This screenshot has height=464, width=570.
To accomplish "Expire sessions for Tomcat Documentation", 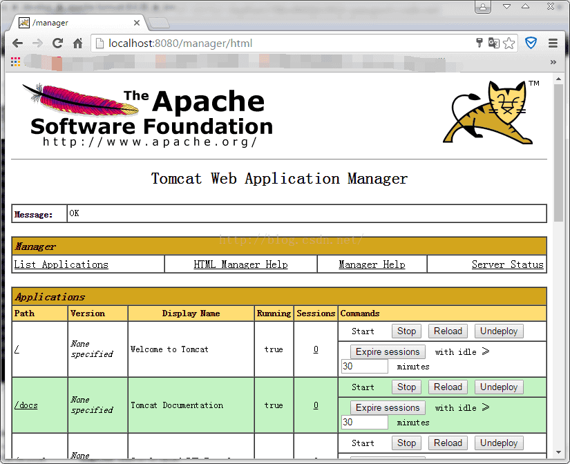I will coord(388,407).
